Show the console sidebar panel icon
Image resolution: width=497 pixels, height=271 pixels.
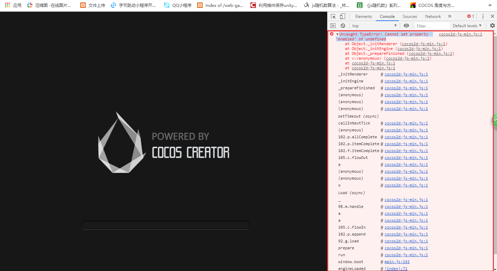point(333,26)
